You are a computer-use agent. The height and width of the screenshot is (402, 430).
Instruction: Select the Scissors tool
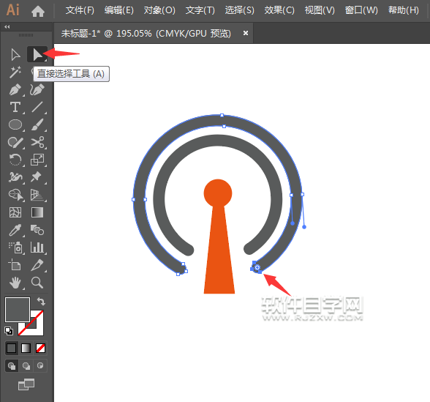[37, 142]
